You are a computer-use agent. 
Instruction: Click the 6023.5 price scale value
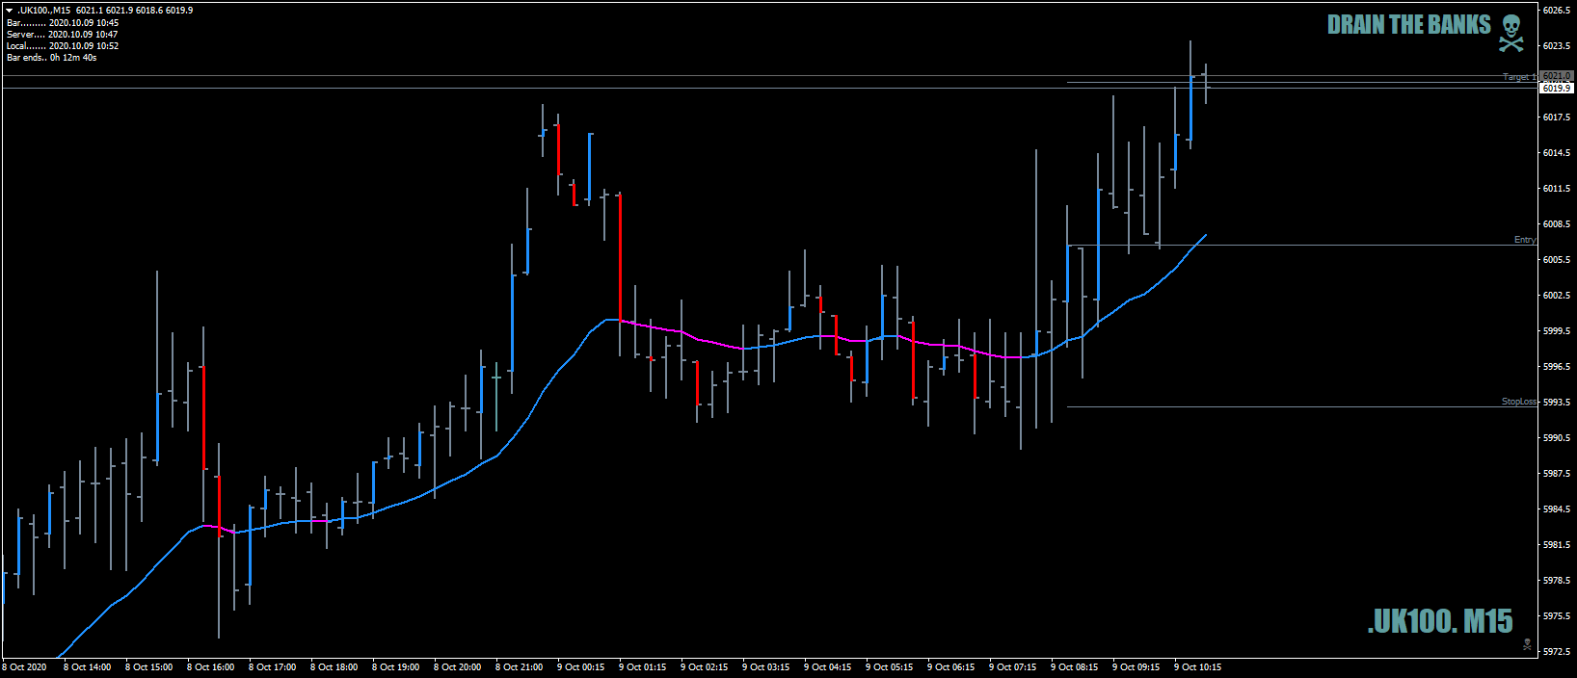click(1556, 45)
